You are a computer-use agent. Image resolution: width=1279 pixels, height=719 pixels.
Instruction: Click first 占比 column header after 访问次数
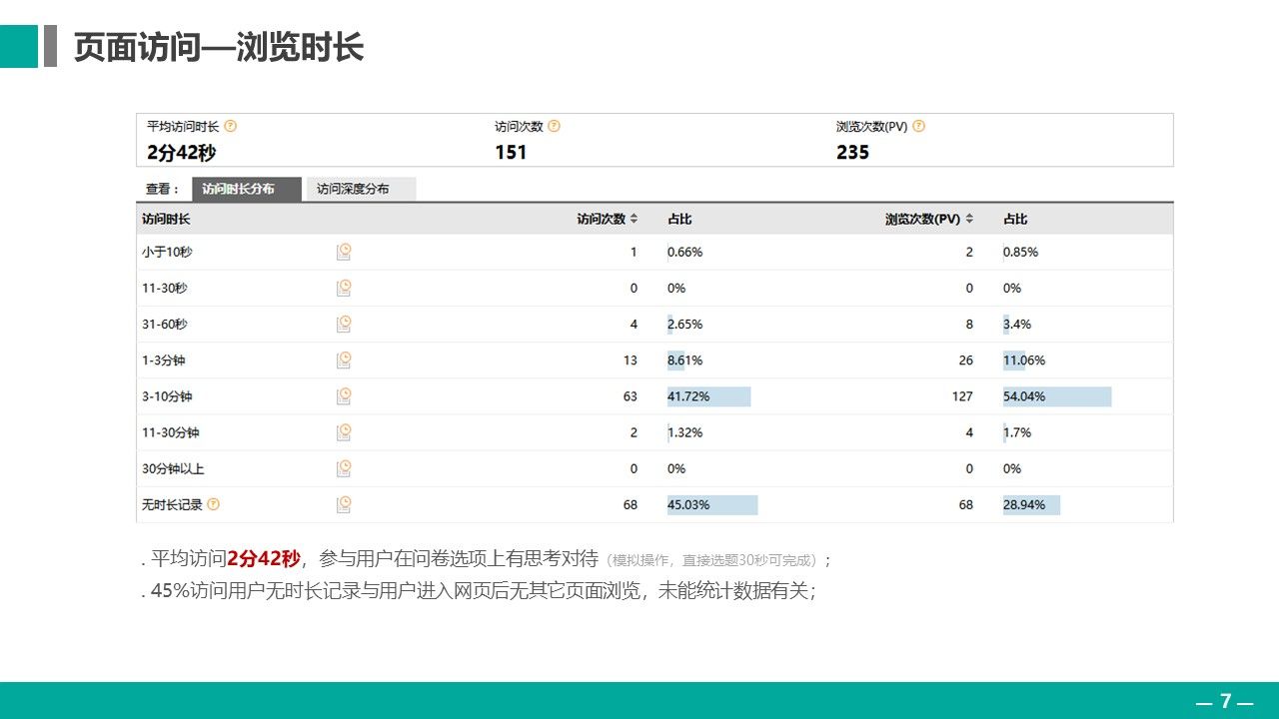click(679, 219)
